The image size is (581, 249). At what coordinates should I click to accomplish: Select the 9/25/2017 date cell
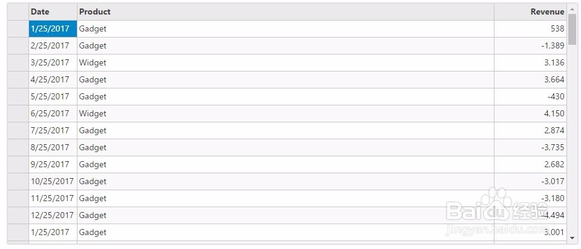point(53,164)
